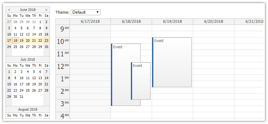
Task: Click the July 2018 month title
Action: click(x=28, y=60)
